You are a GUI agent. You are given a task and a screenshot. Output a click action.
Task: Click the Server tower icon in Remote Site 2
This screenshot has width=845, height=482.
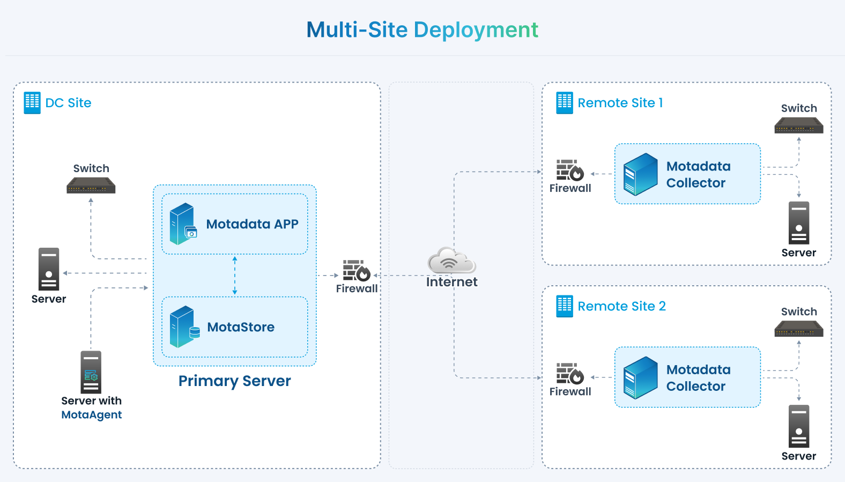(799, 426)
